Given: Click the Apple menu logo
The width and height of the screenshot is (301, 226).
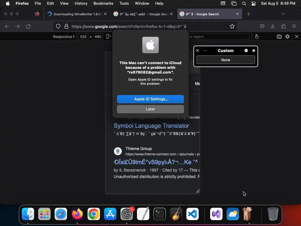Looking at the screenshot, I should [8, 3].
